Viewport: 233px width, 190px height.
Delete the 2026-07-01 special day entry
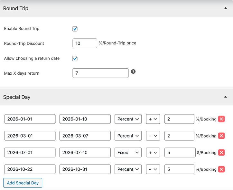[221, 153]
